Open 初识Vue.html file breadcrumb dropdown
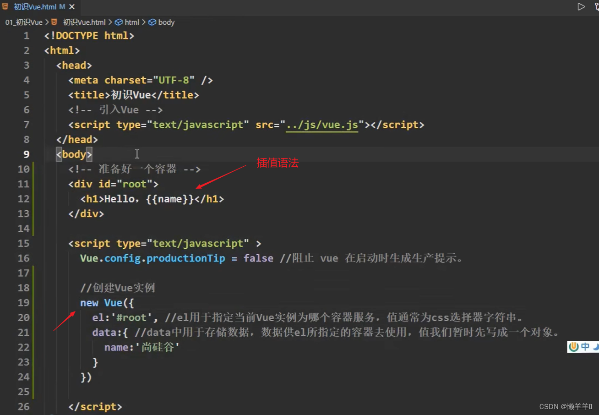The image size is (599, 415). [x=84, y=22]
